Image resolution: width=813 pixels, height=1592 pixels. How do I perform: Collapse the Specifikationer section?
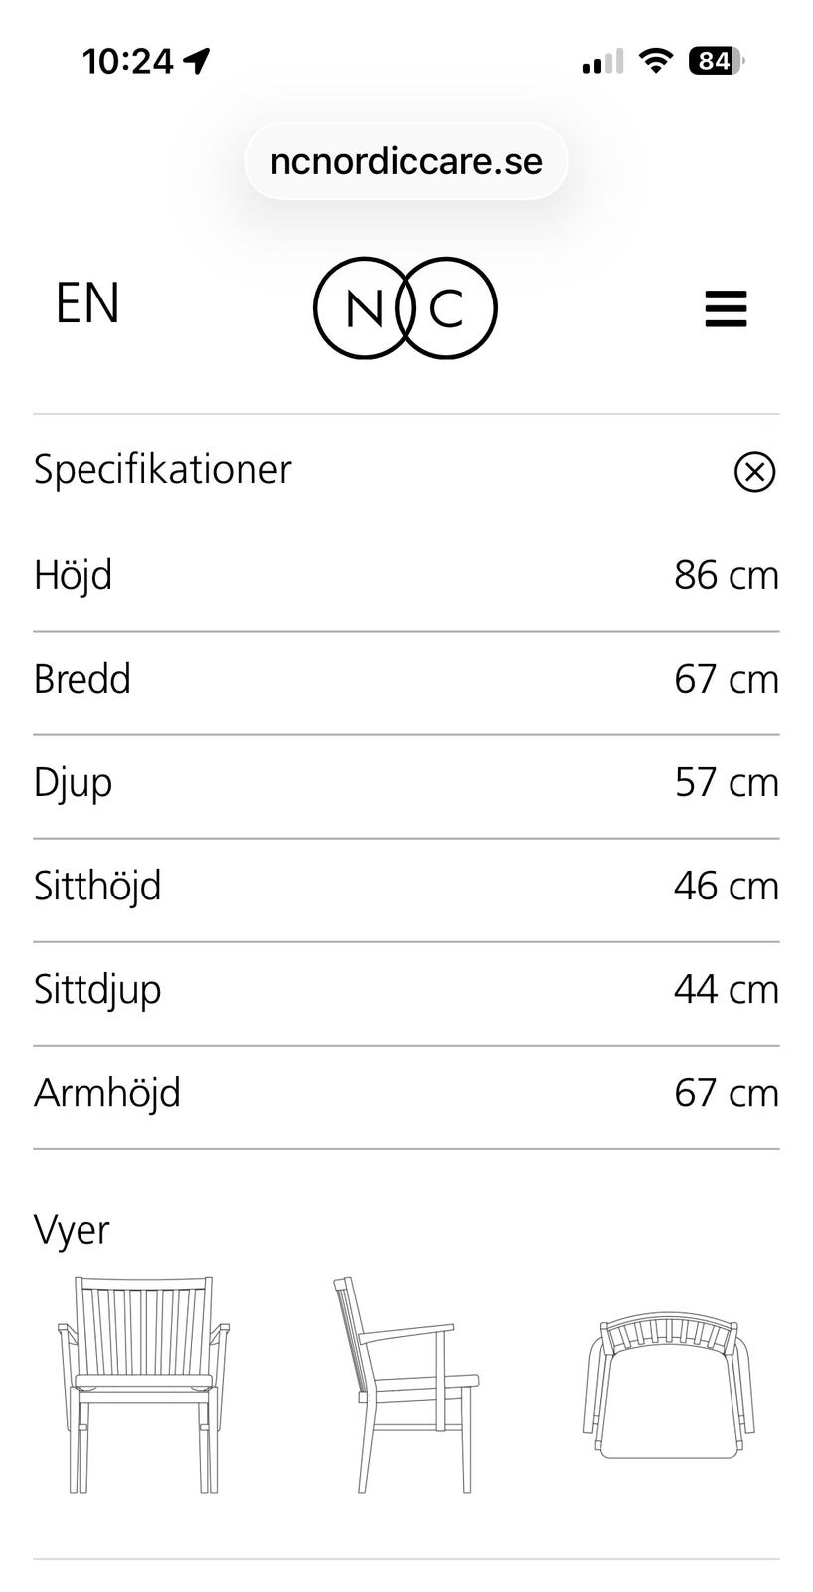(x=754, y=471)
